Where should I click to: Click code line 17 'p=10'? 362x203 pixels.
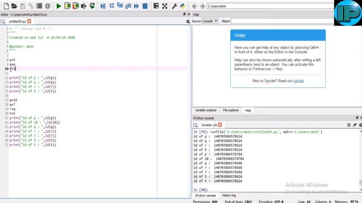13,100
